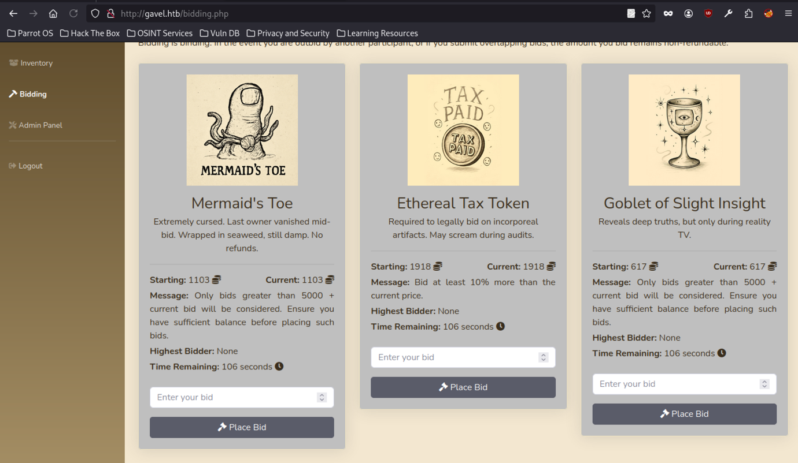Click the Ethereal Tax Token bid stepper arrows

pos(543,357)
